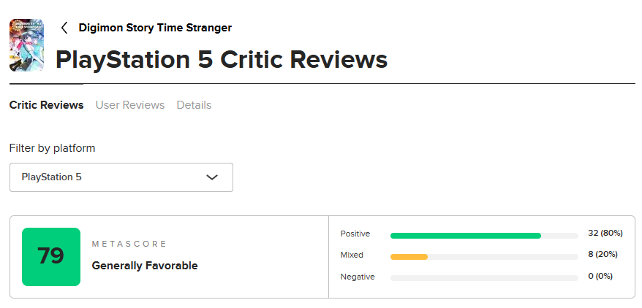Click the yellow Mixed reviews bar
The width and height of the screenshot is (642, 308).
(x=409, y=256)
